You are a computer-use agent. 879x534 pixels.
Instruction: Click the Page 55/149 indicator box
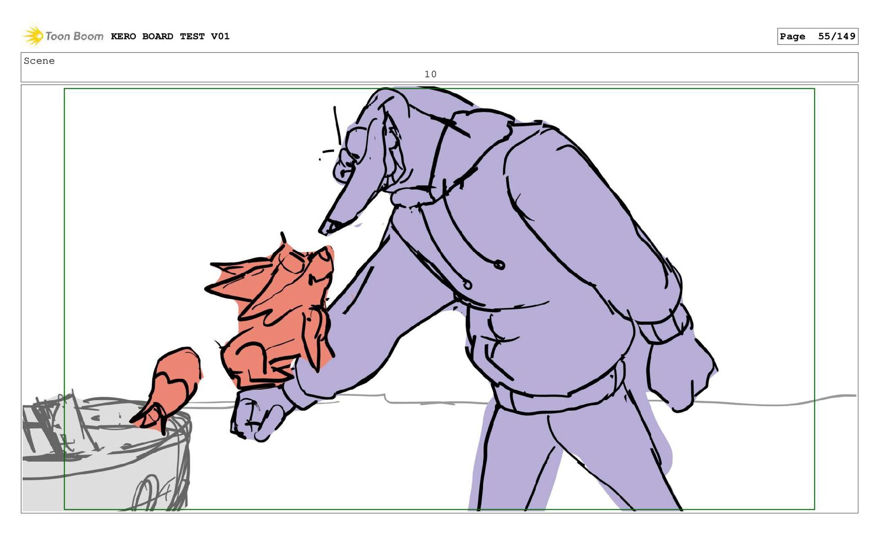pyautogui.click(x=817, y=37)
